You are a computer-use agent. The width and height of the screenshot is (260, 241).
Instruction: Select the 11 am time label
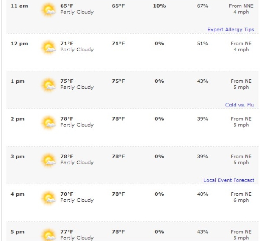pyautogui.click(x=19, y=6)
